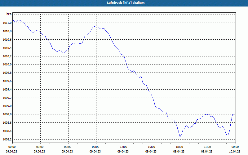Select the 1011,0 y-axis label
The width and height of the screenshot is (248, 155).
click(x=7, y=23)
